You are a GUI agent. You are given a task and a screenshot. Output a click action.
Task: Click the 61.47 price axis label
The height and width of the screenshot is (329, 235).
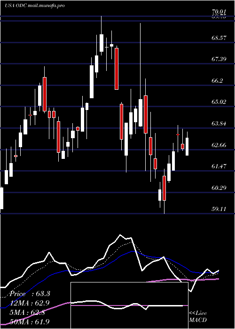(219, 166)
